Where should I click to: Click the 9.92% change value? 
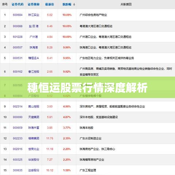67,71
